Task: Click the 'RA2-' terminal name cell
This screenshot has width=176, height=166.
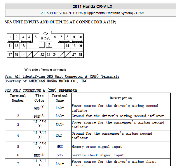Action: tap(60, 136)
